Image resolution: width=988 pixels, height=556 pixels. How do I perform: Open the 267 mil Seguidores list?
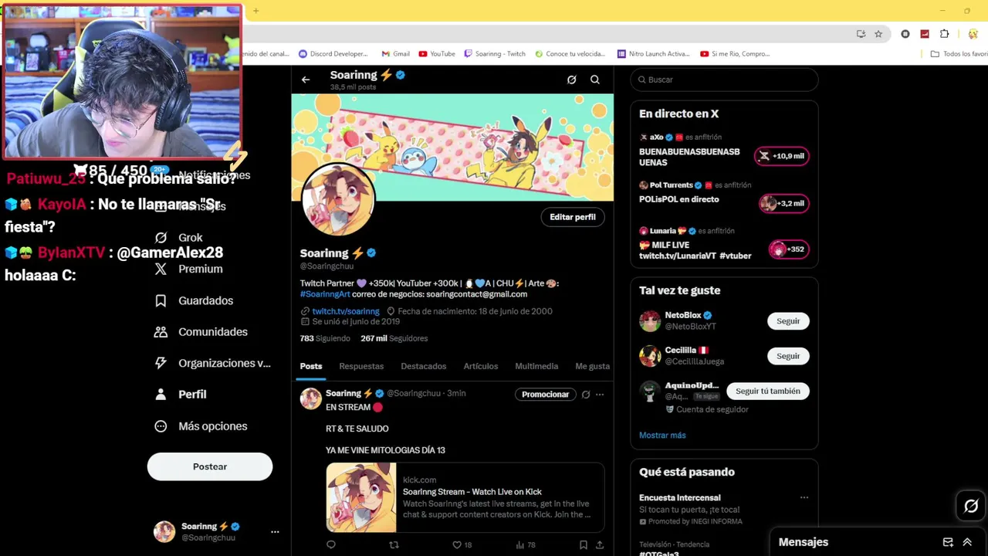pyautogui.click(x=394, y=338)
